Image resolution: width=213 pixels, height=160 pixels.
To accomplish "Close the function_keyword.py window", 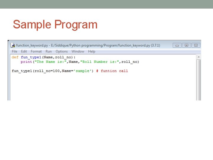I will (x=196, y=45).
